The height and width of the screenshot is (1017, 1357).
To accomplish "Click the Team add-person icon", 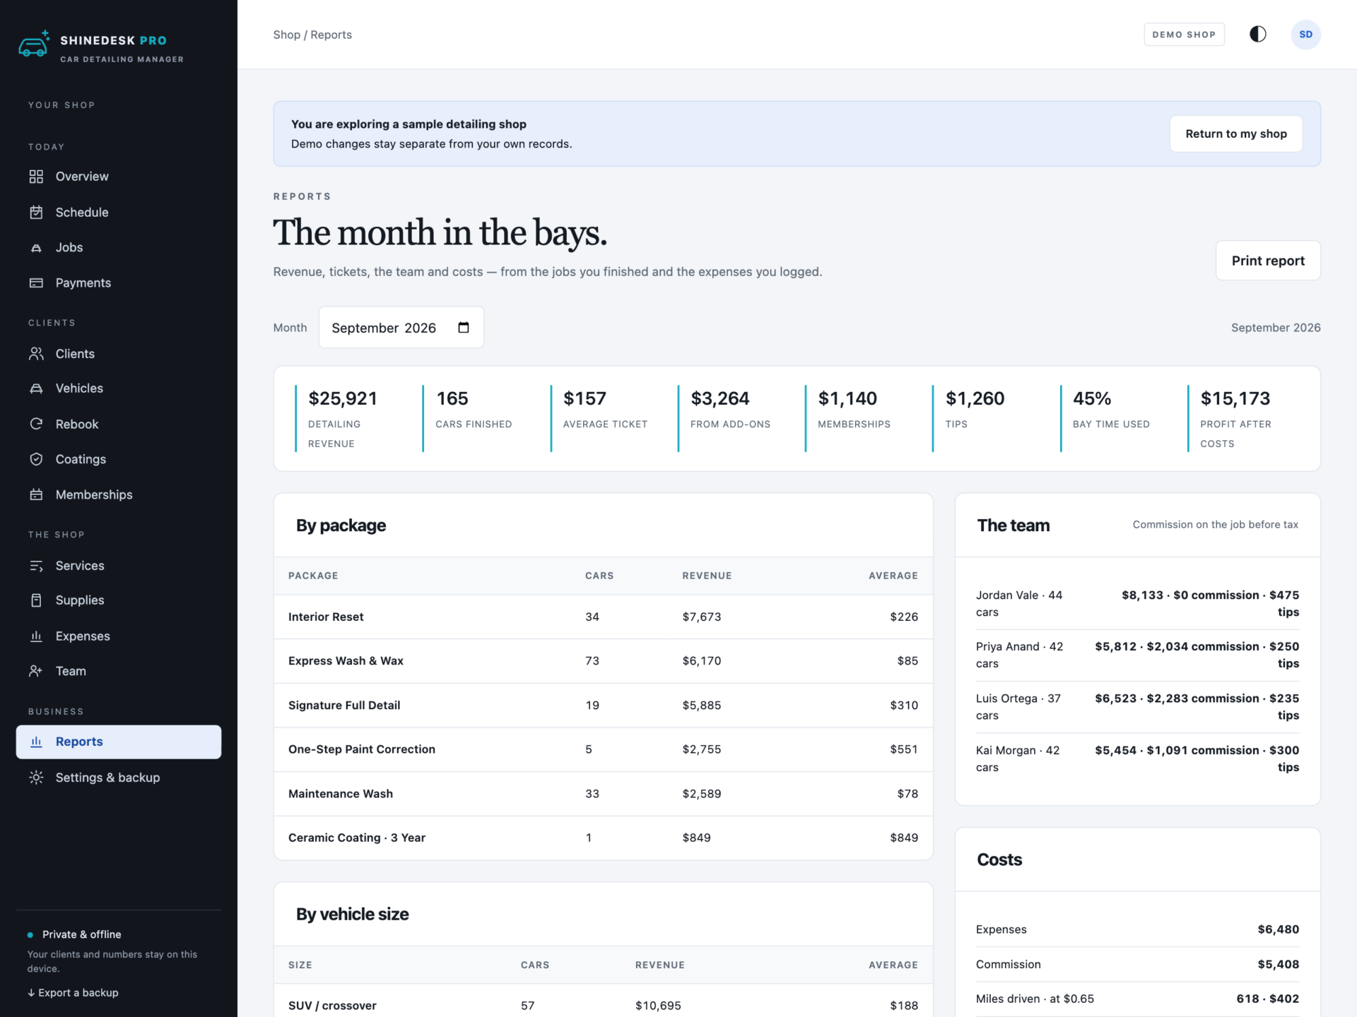I will [x=36, y=671].
